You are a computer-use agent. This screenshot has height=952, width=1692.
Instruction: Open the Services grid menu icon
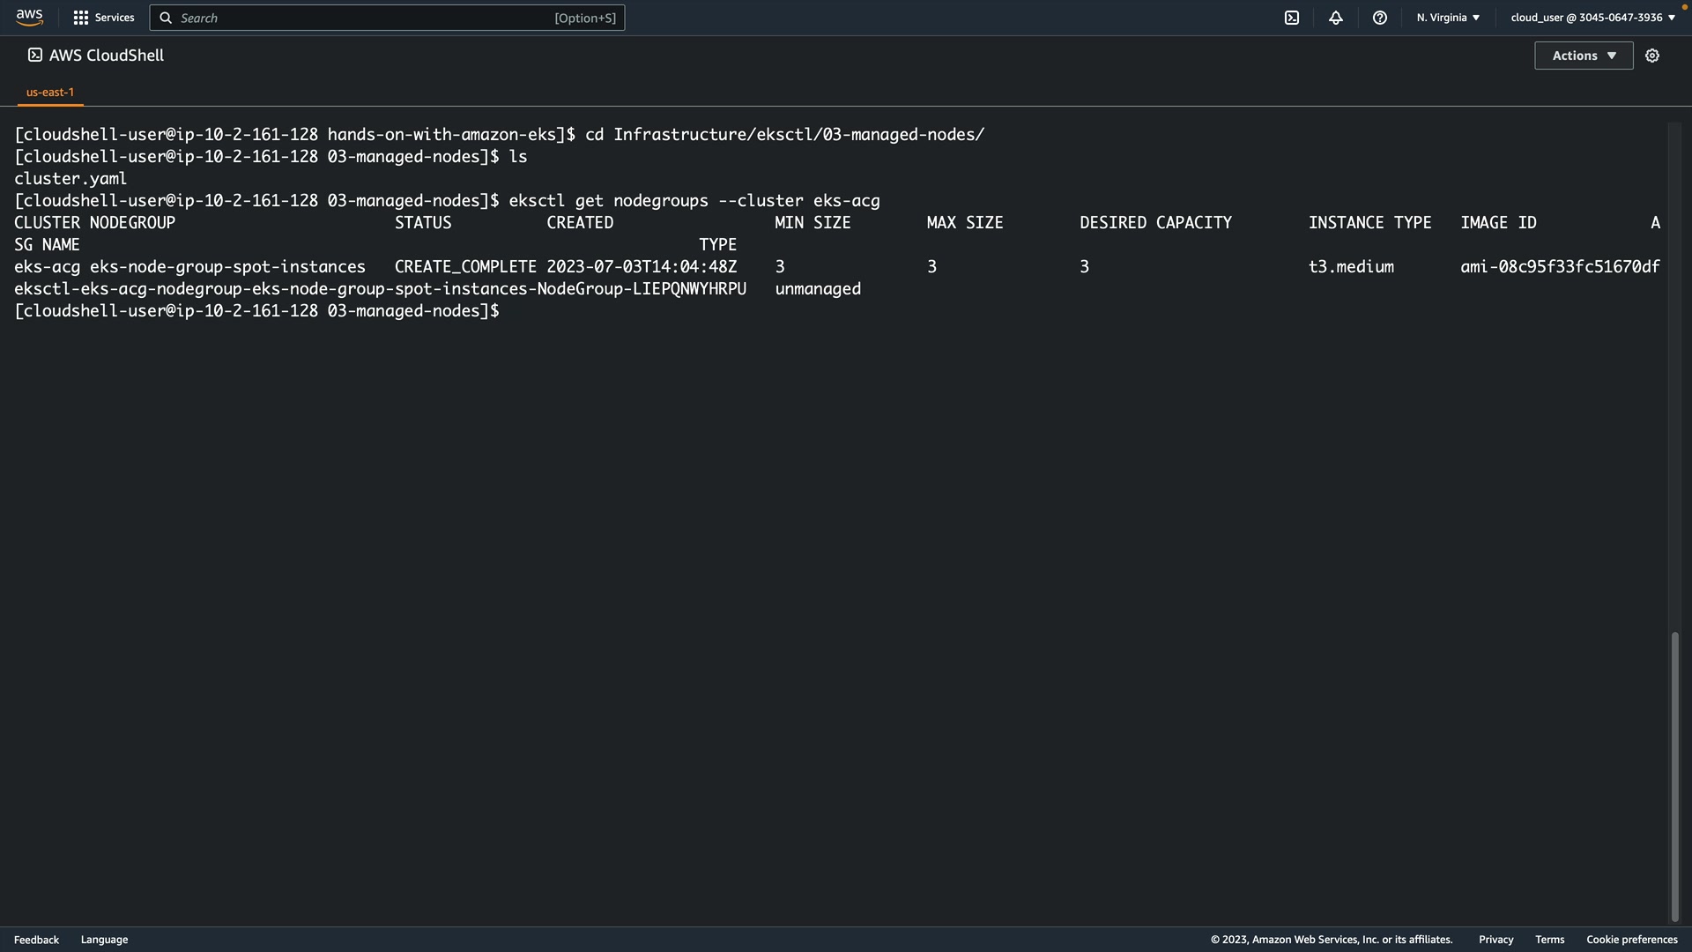tap(80, 18)
